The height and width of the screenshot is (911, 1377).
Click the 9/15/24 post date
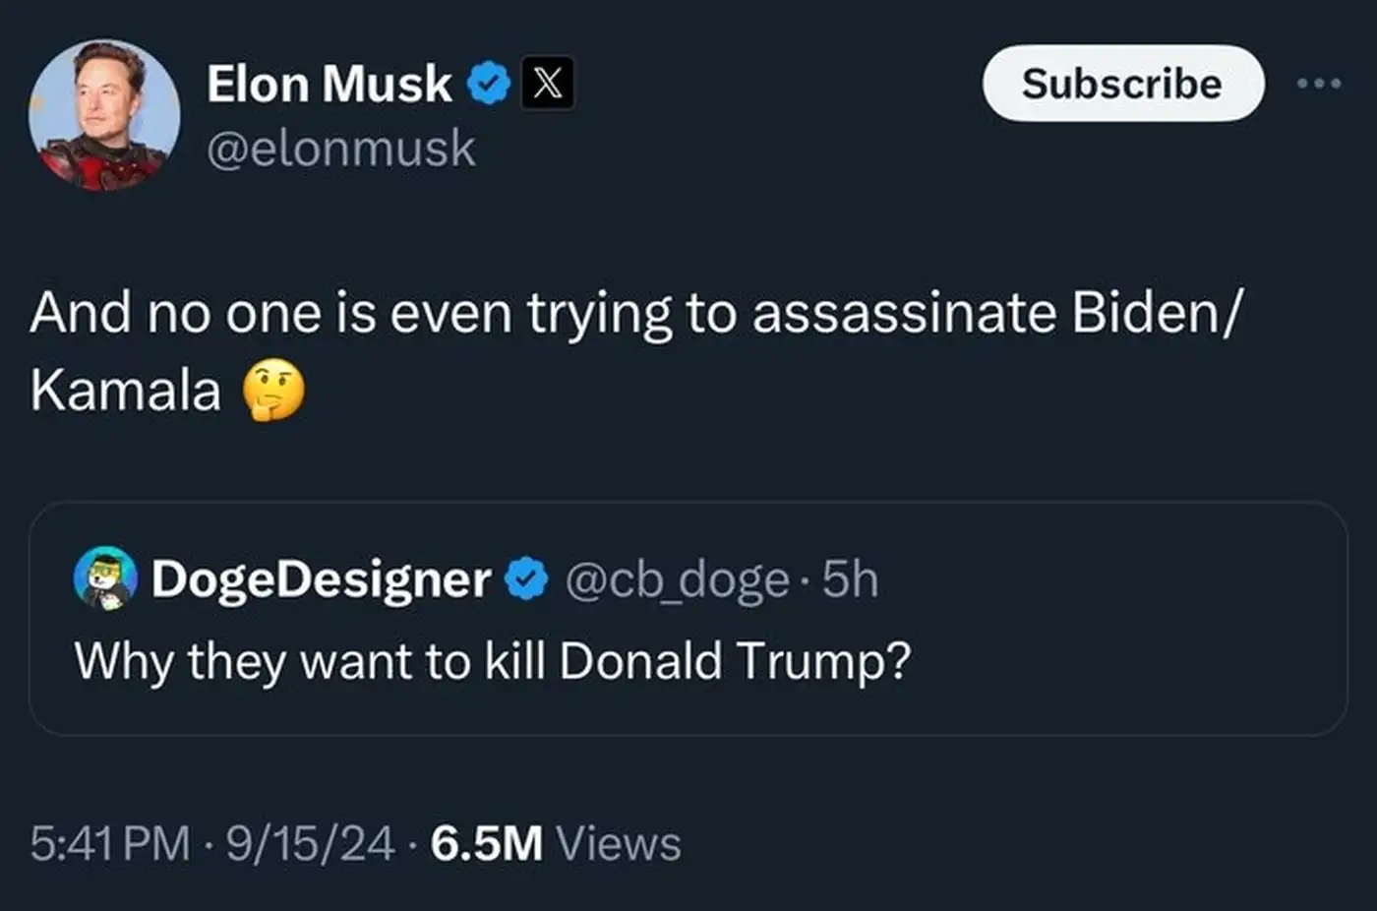tap(310, 844)
